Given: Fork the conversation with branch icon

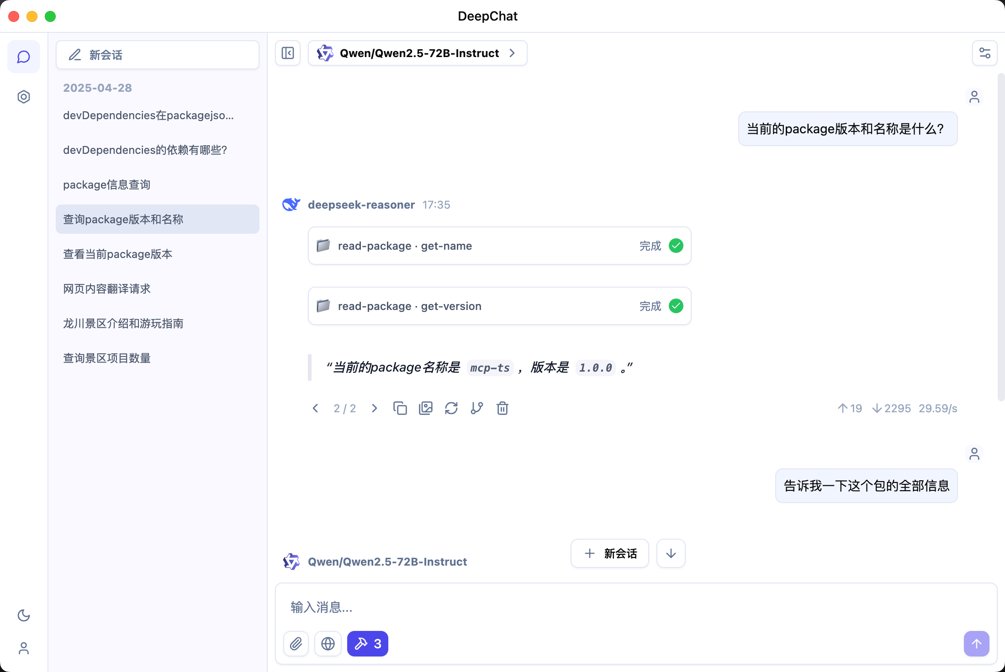Looking at the screenshot, I should (476, 408).
